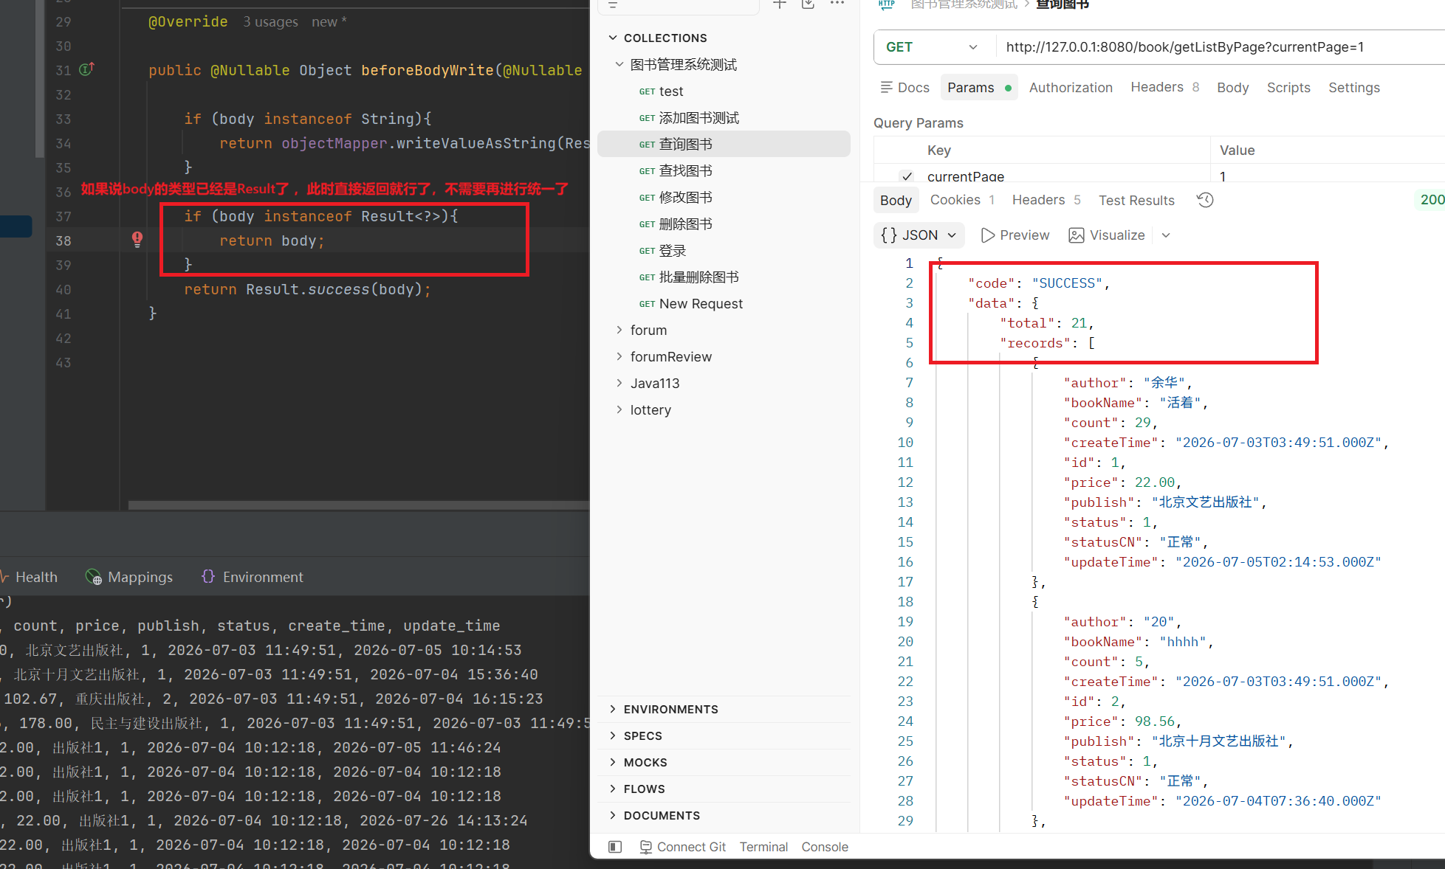The image size is (1445, 869).
Task: Expand the forum collection
Action: tap(619, 330)
